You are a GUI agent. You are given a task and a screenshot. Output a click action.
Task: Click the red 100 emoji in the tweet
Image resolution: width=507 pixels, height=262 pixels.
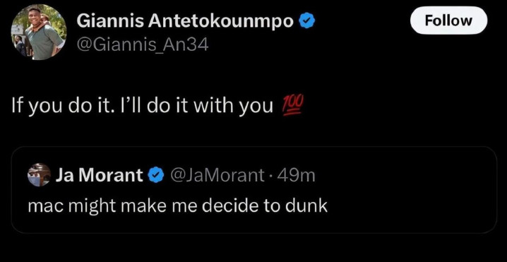click(x=293, y=107)
